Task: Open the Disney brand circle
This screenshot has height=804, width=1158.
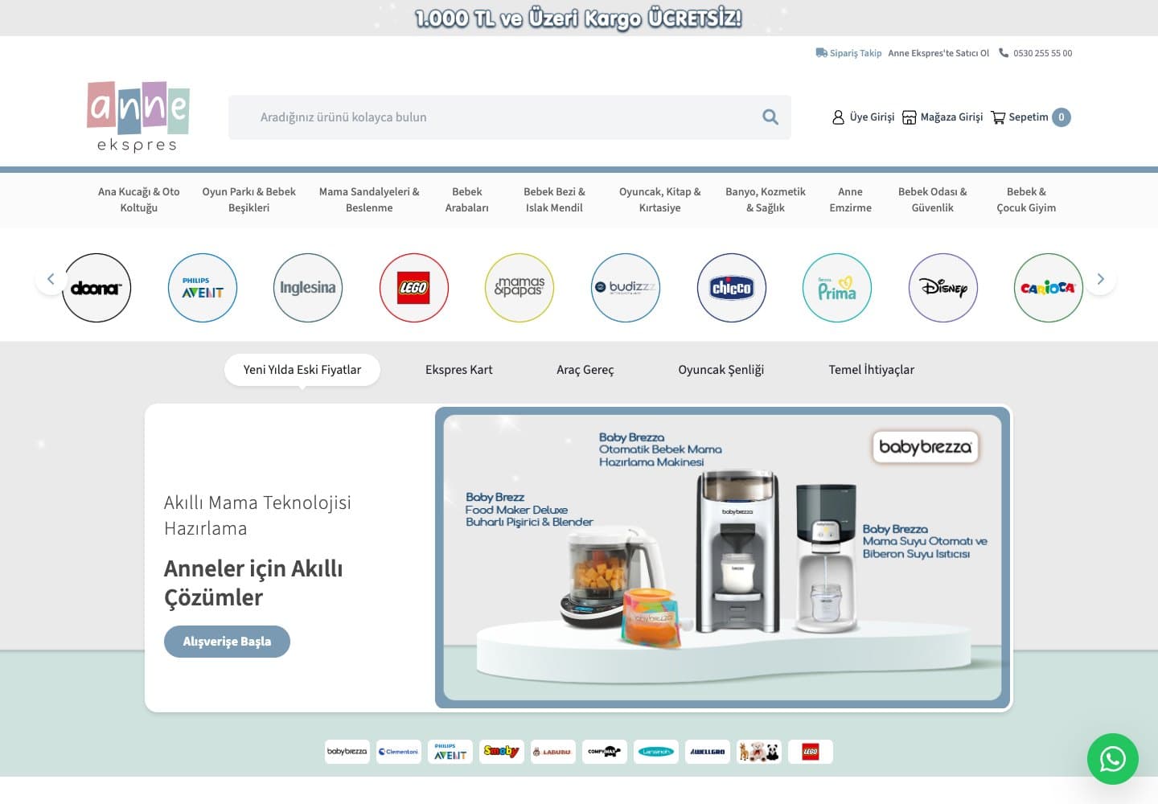Action: click(x=943, y=288)
